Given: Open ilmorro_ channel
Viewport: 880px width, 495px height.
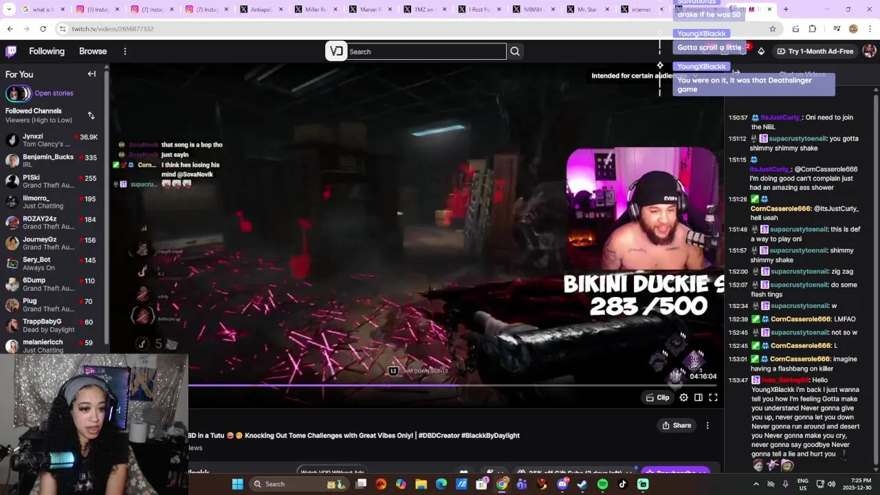Looking at the screenshot, I should 52,202.
